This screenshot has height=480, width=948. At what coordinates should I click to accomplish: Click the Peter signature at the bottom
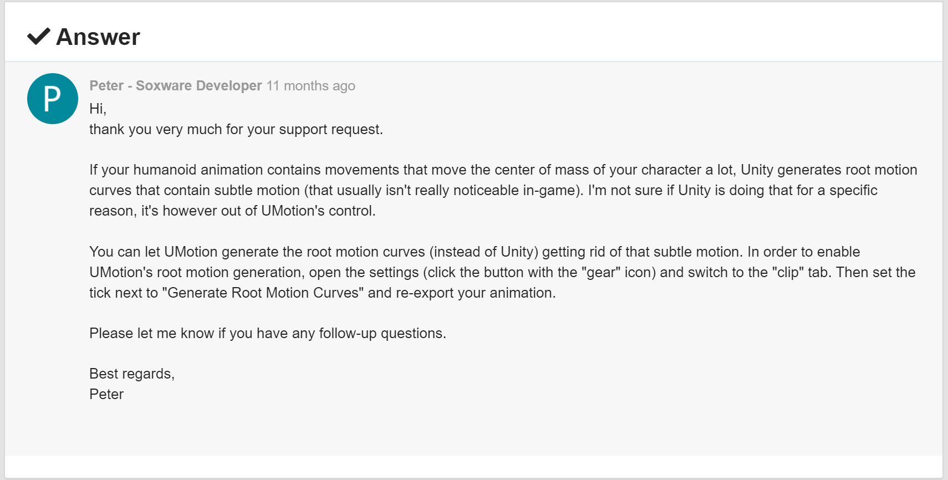click(106, 394)
